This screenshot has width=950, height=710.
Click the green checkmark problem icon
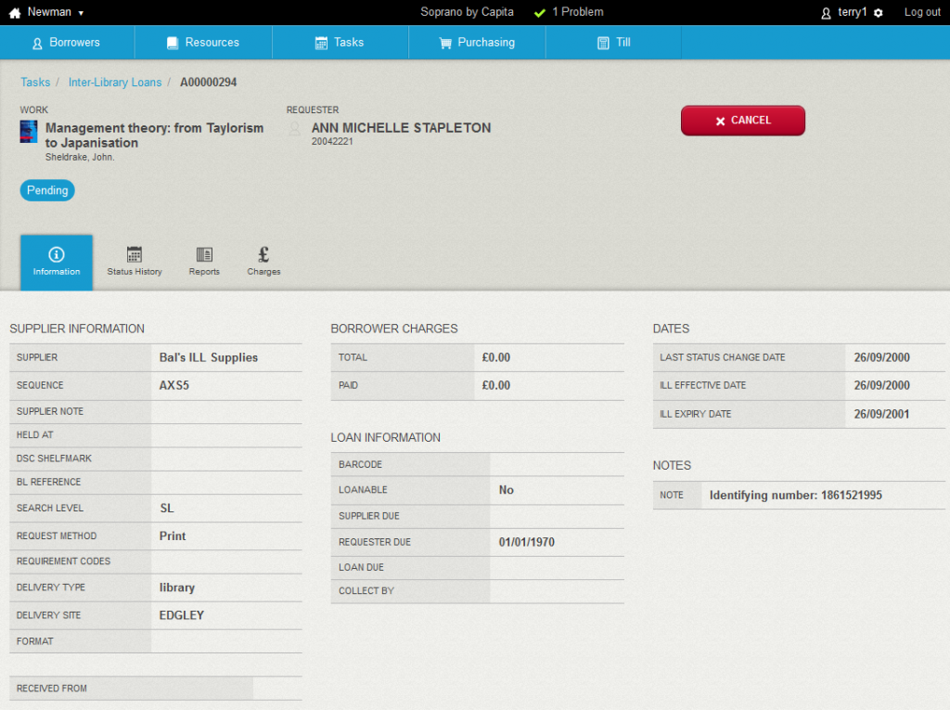click(540, 13)
